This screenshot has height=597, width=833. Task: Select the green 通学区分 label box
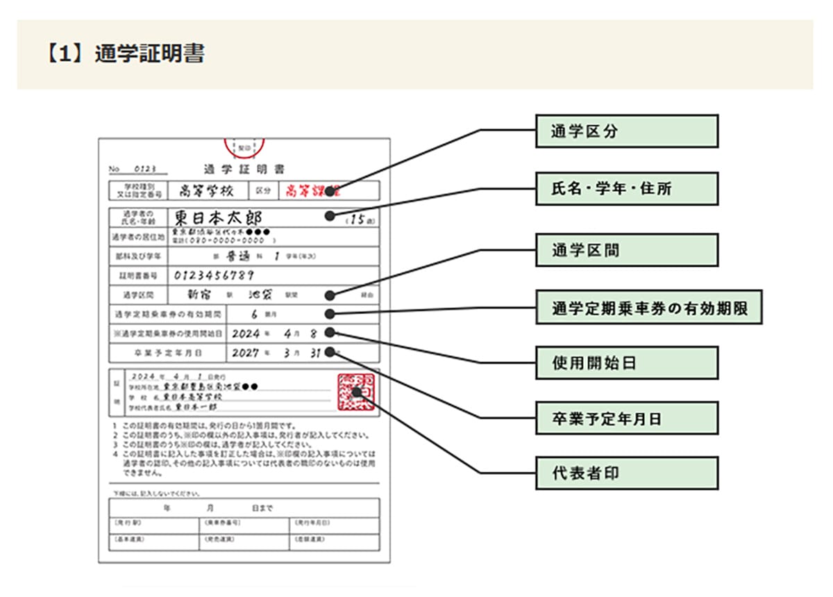click(627, 131)
